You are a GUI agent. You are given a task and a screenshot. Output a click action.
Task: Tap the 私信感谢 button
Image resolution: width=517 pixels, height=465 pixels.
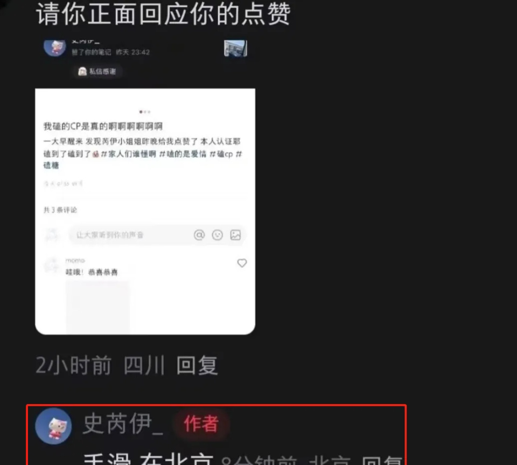click(97, 72)
